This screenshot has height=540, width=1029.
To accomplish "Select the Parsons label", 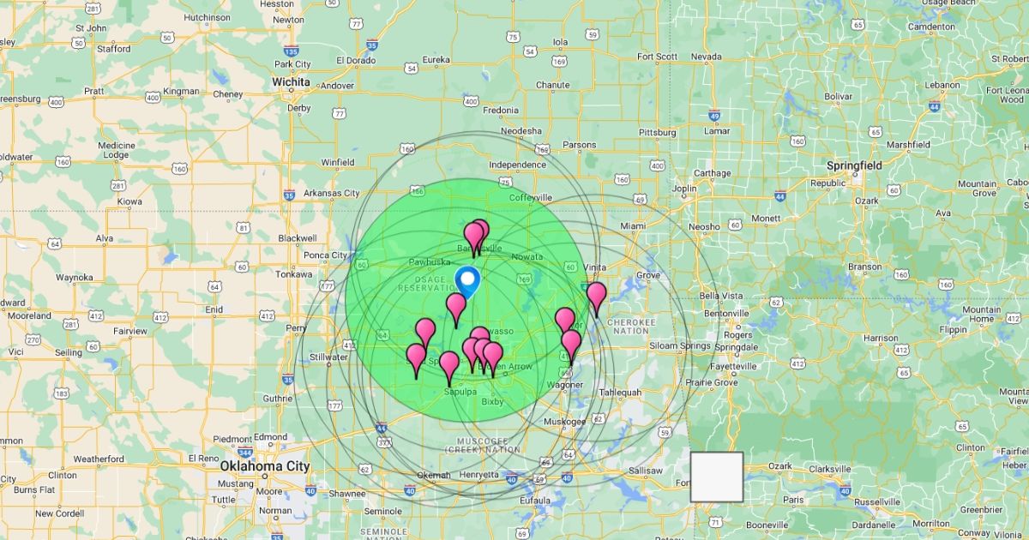I will [580, 145].
